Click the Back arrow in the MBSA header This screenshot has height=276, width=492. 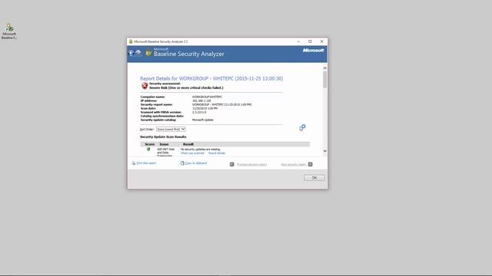pos(131,53)
